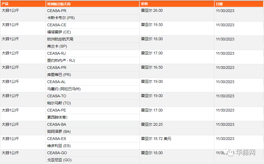The height and width of the screenshot is (164, 264).
Task: Select the CEASA-TO cell
Action: pyautogui.click(x=92, y=96)
